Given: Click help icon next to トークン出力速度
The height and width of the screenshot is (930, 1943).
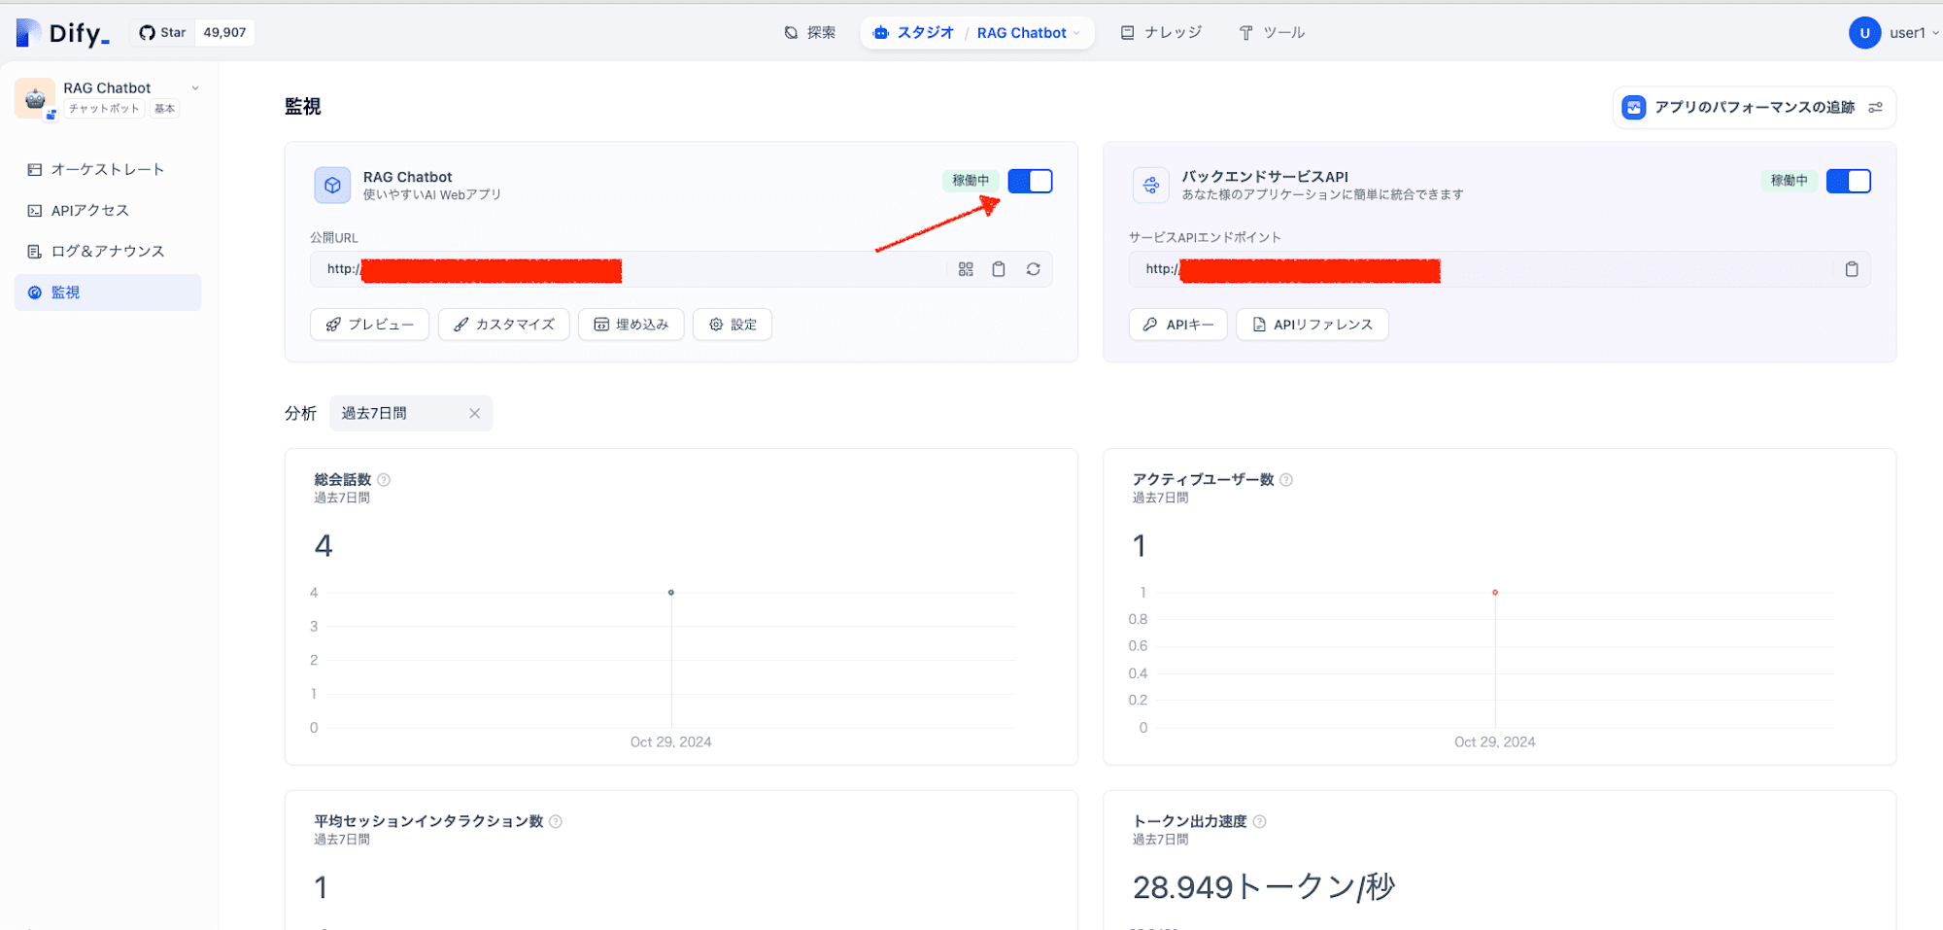Looking at the screenshot, I should point(1259,822).
